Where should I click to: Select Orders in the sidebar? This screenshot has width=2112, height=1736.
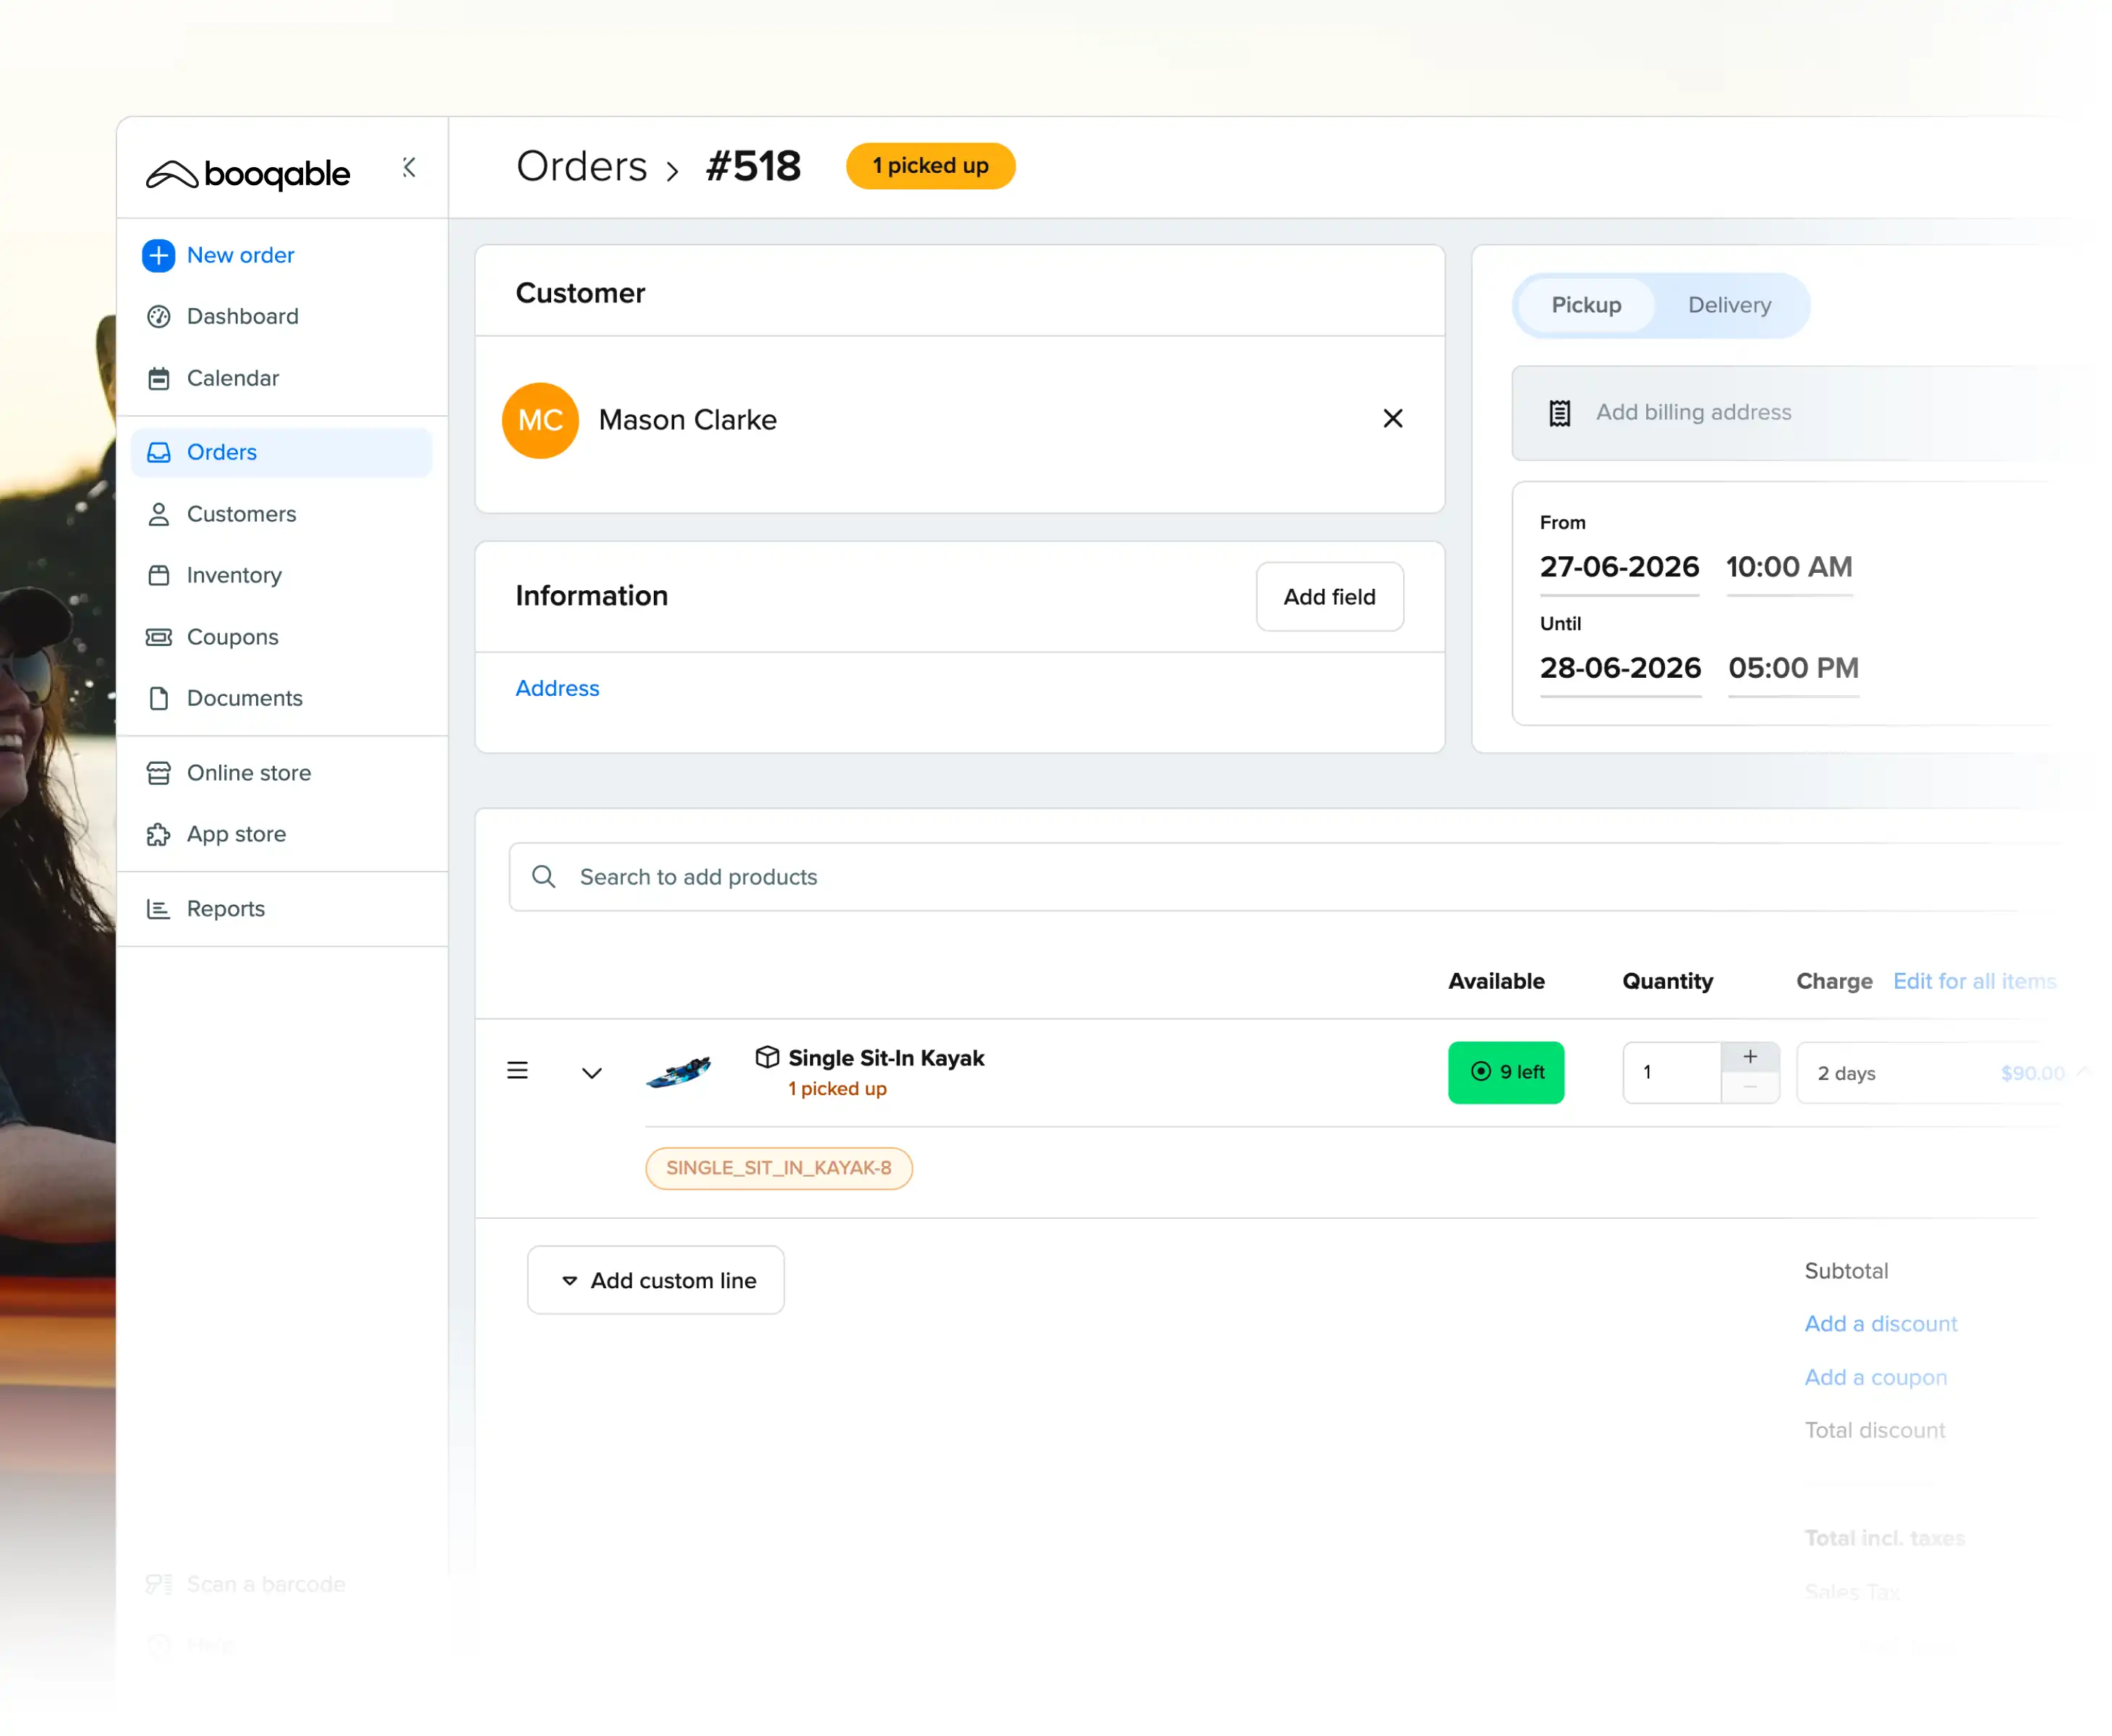tap(281, 452)
